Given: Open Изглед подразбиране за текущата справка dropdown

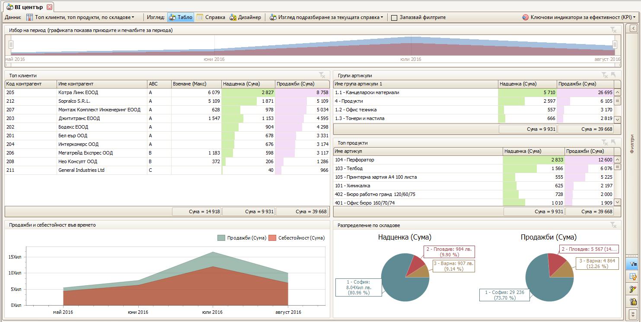Looking at the screenshot, I should (x=326, y=17).
